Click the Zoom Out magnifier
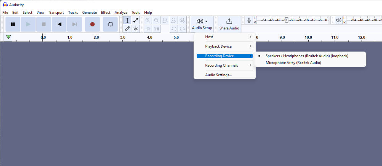This screenshot has width=382, height=166. coord(156,21)
